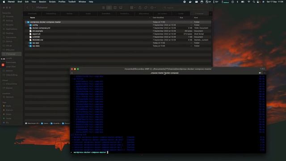Sort Finder list by Name column
The image size is (286, 161).
pos(33,17)
